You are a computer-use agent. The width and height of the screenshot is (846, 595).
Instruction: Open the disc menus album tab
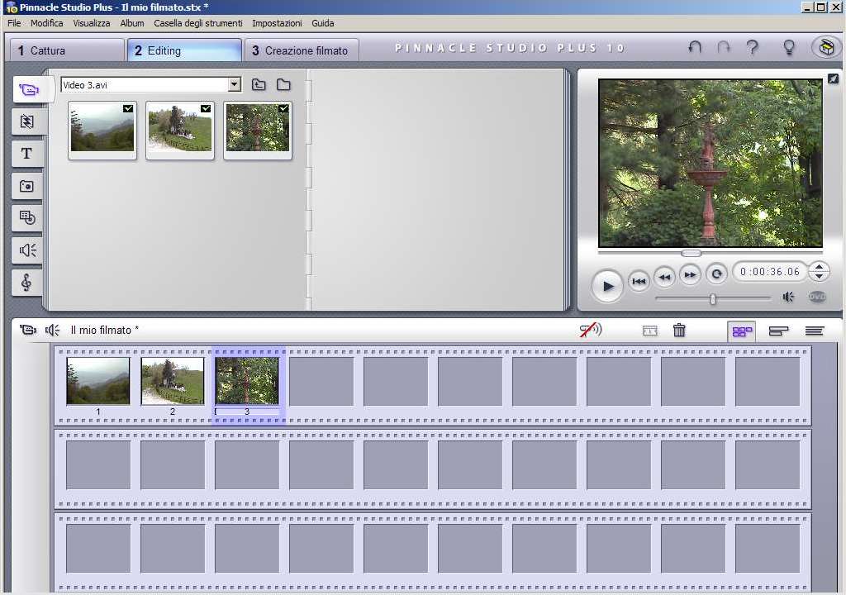pyautogui.click(x=27, y=218)
